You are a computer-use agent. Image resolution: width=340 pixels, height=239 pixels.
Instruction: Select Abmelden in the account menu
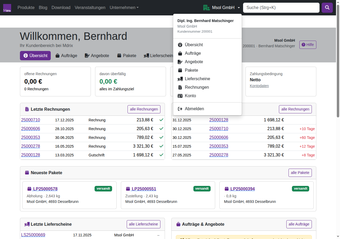point(207,109)
